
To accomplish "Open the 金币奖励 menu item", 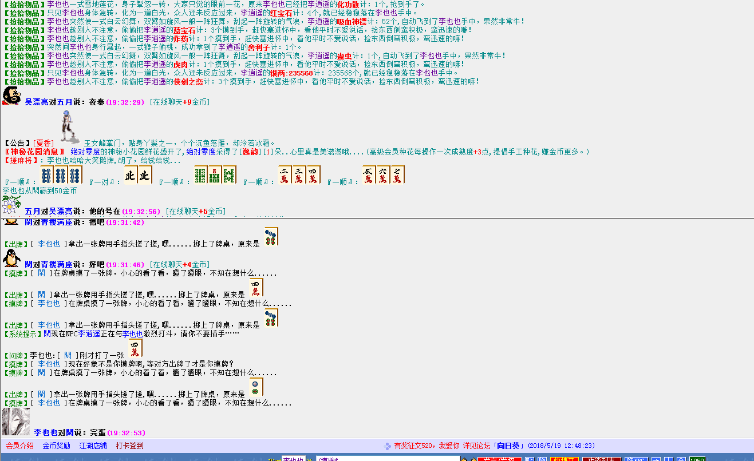I will 57,446.
